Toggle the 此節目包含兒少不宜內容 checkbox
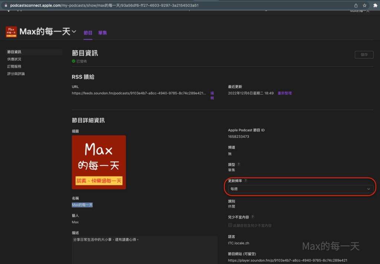 pos(230,225)
